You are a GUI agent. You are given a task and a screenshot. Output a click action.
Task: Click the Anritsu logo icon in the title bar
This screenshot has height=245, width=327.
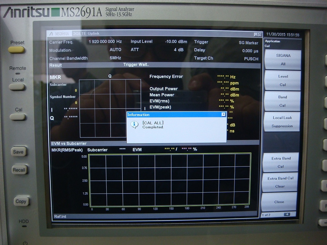click(x=51, y=33)
